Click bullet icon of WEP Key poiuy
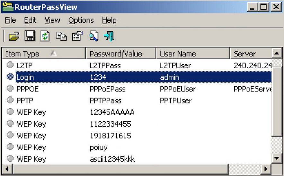The width and height of the screenshot is (284, 176). (x=10, y=147)
